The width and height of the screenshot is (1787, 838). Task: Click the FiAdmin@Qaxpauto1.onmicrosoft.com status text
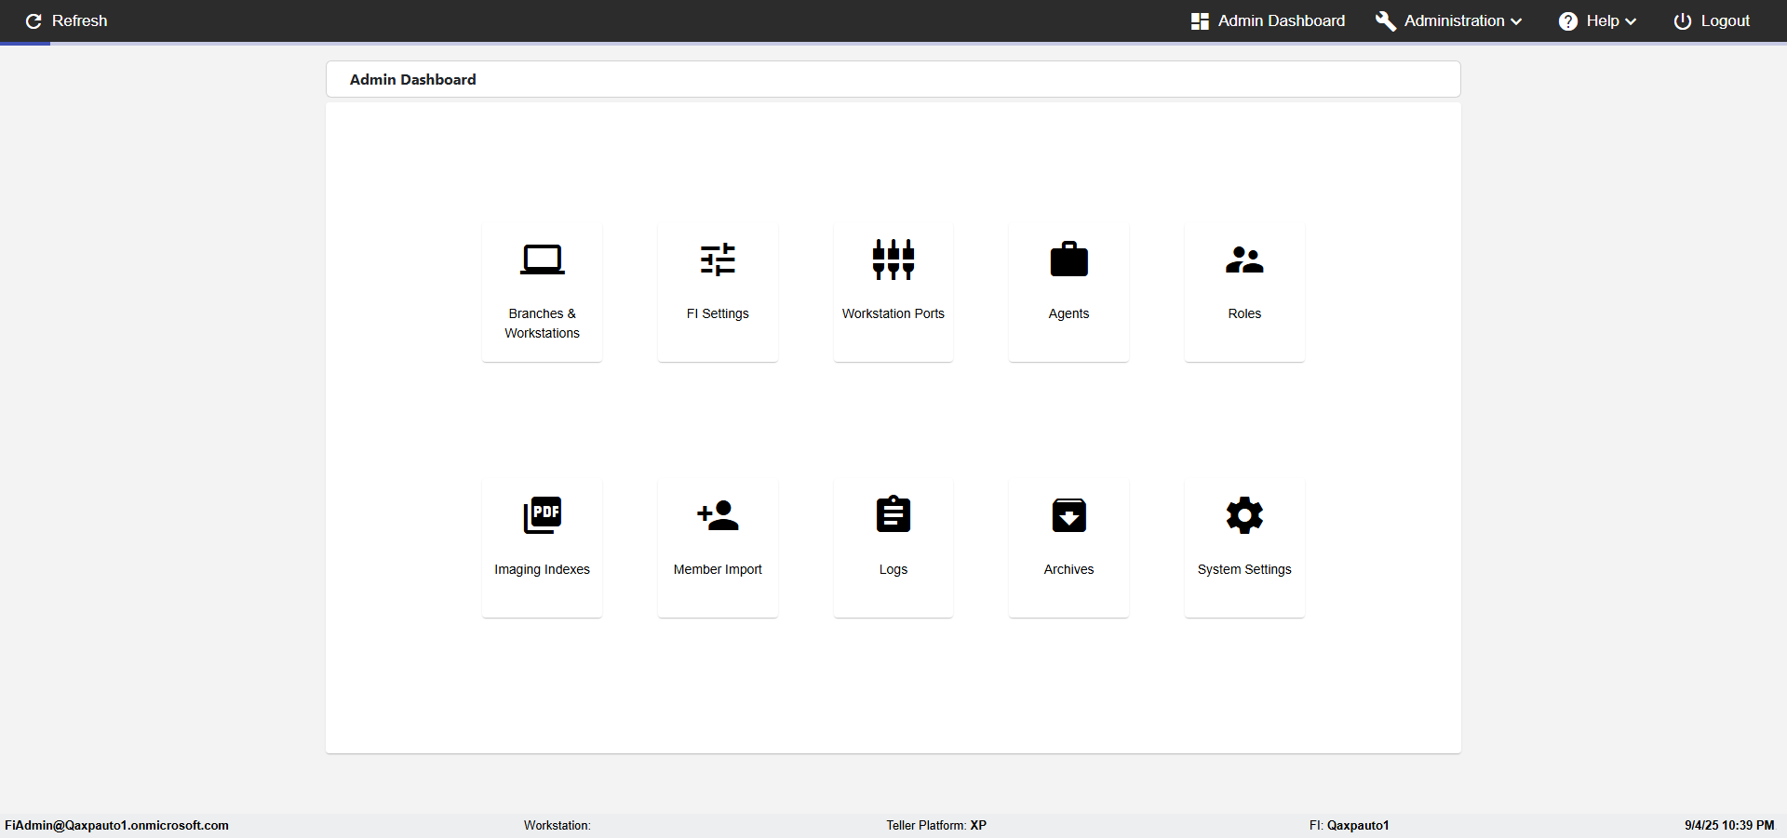tap(116, 825)
